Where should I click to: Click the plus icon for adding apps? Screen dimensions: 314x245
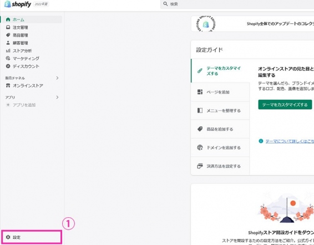coord(8,105)
